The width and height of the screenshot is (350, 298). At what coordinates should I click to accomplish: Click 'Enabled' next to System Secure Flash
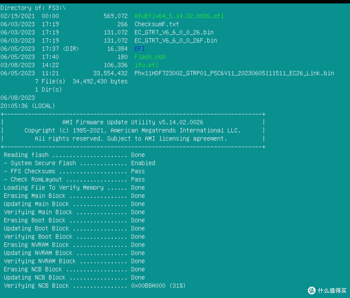[143, 163]
